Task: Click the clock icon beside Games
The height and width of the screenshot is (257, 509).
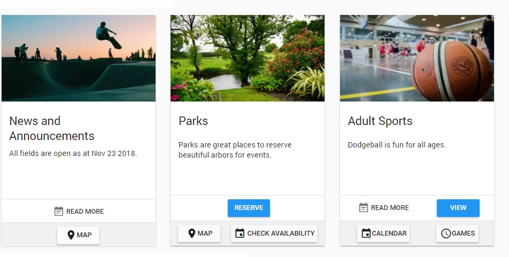Action: click(x=446, y=233)
